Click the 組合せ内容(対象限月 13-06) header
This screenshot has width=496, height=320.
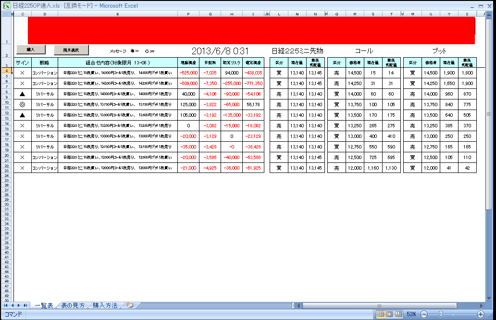coord(118,62)
